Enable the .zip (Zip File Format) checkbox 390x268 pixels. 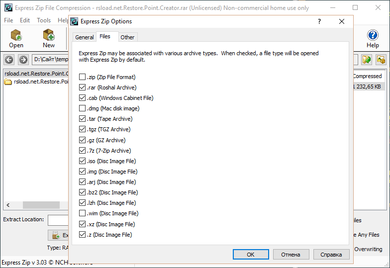[83, 77]
